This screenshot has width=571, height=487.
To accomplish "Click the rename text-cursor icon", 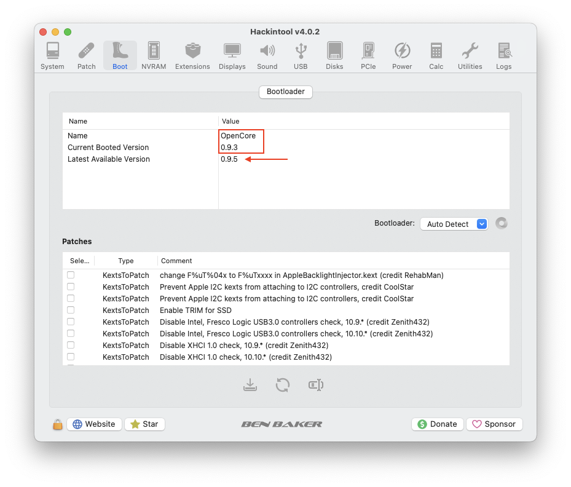I will pyautogui.click(x=316, y=385).
